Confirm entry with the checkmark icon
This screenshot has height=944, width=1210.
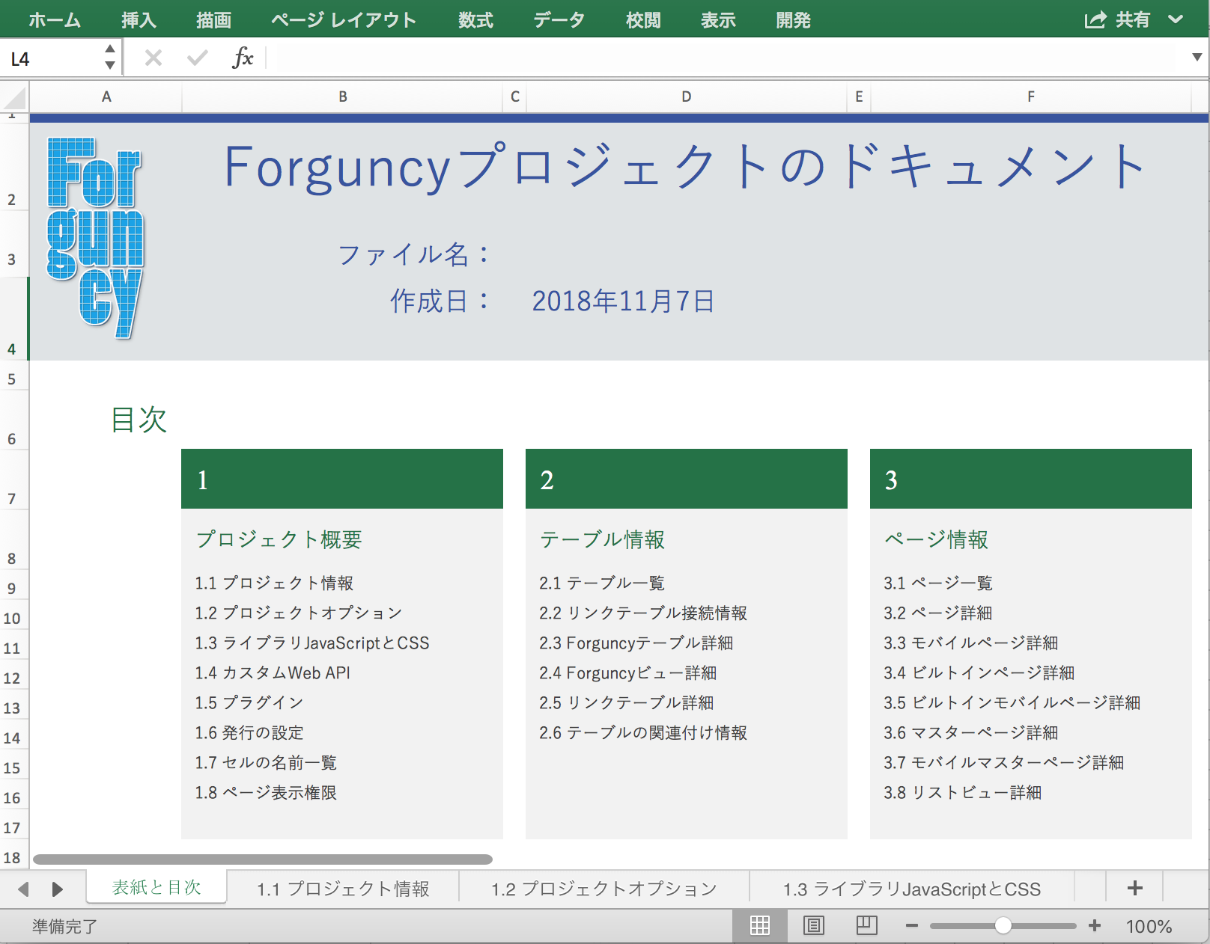coord(198,58)
